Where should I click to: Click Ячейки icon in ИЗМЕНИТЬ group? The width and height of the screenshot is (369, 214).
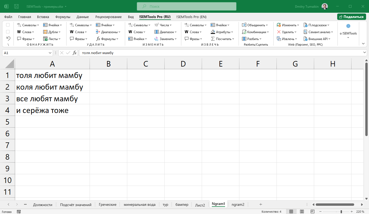pyautogui.click(x=130, y=39)
